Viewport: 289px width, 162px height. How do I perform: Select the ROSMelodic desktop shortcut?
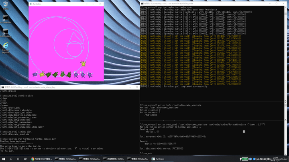(6, 20)
